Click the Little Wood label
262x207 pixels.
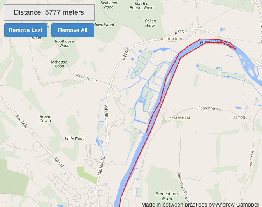pyautogui.click(x=75, y=138)
